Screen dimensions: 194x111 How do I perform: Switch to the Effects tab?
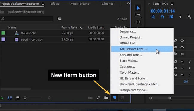tap(55, 4)
